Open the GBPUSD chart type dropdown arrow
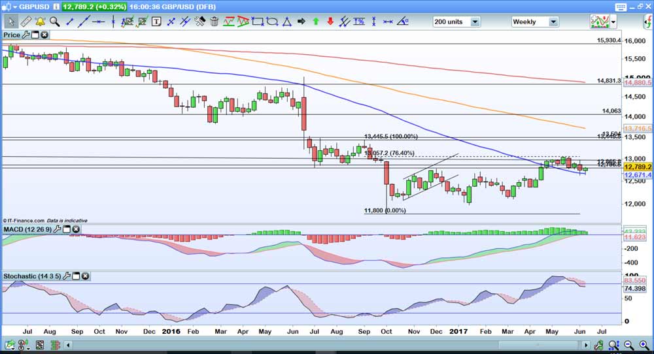654x354 pixels. pos(15,7)
